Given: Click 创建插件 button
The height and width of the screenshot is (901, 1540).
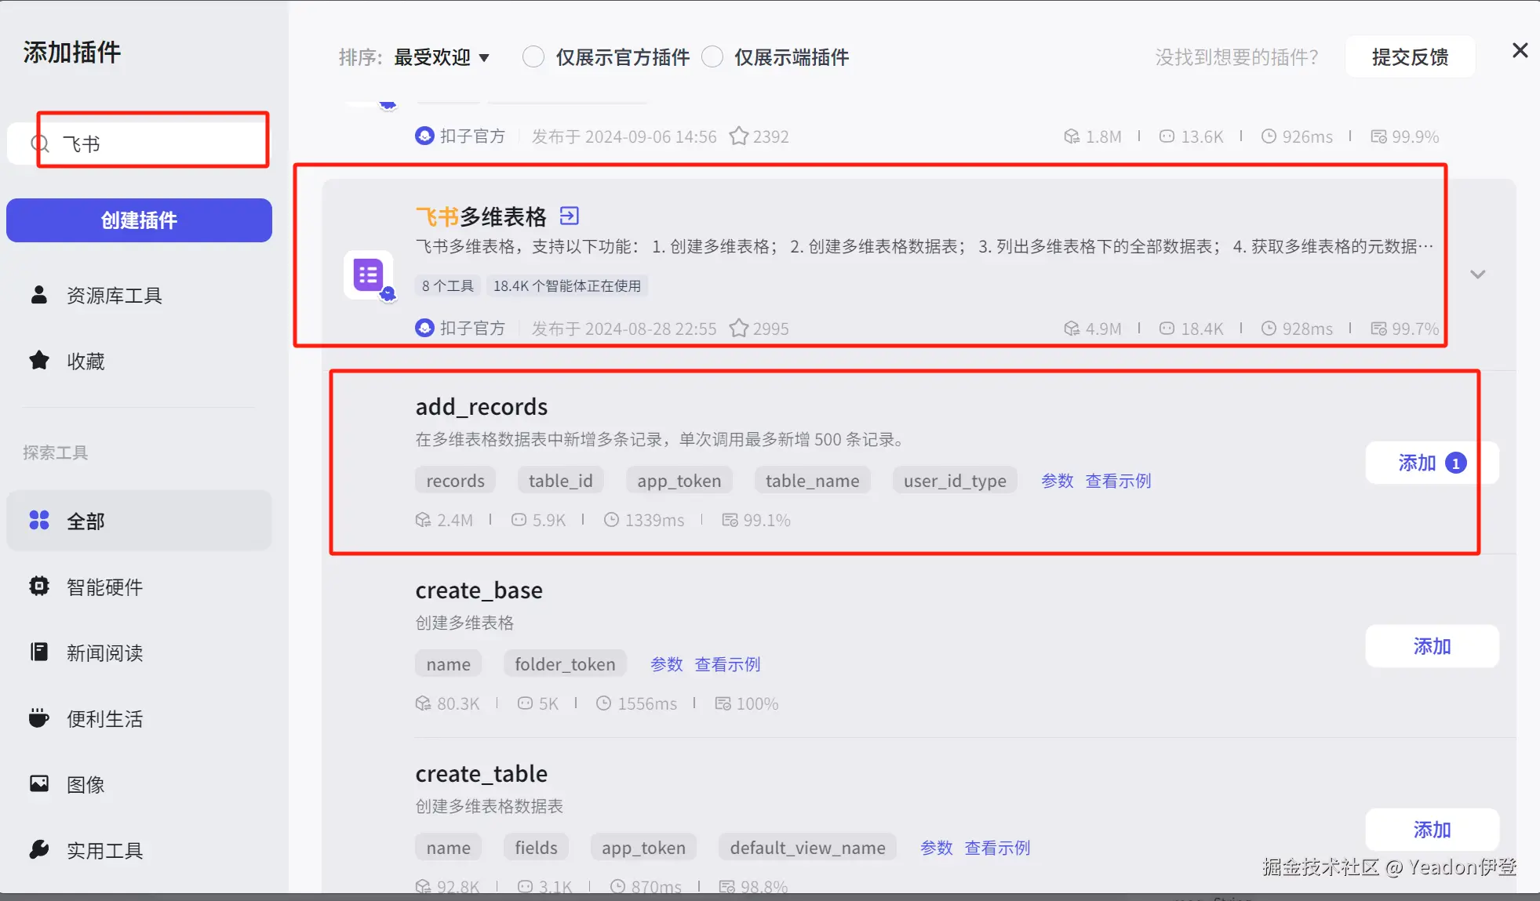Looking at the screenshot, I should [x=139, y=220].
